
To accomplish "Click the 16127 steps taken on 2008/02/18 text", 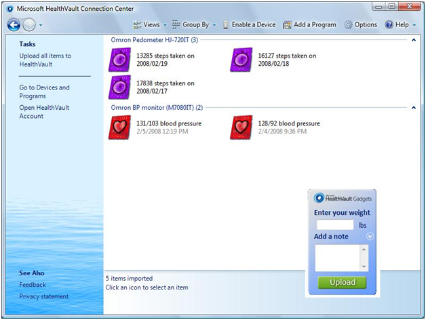I will pyautogui.click(x=287, y=60).
